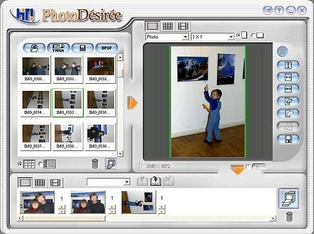The width and height of the screenshot is (314, 234).
Task: Click the greyed-out album back icon
Action: pos(142,181)
